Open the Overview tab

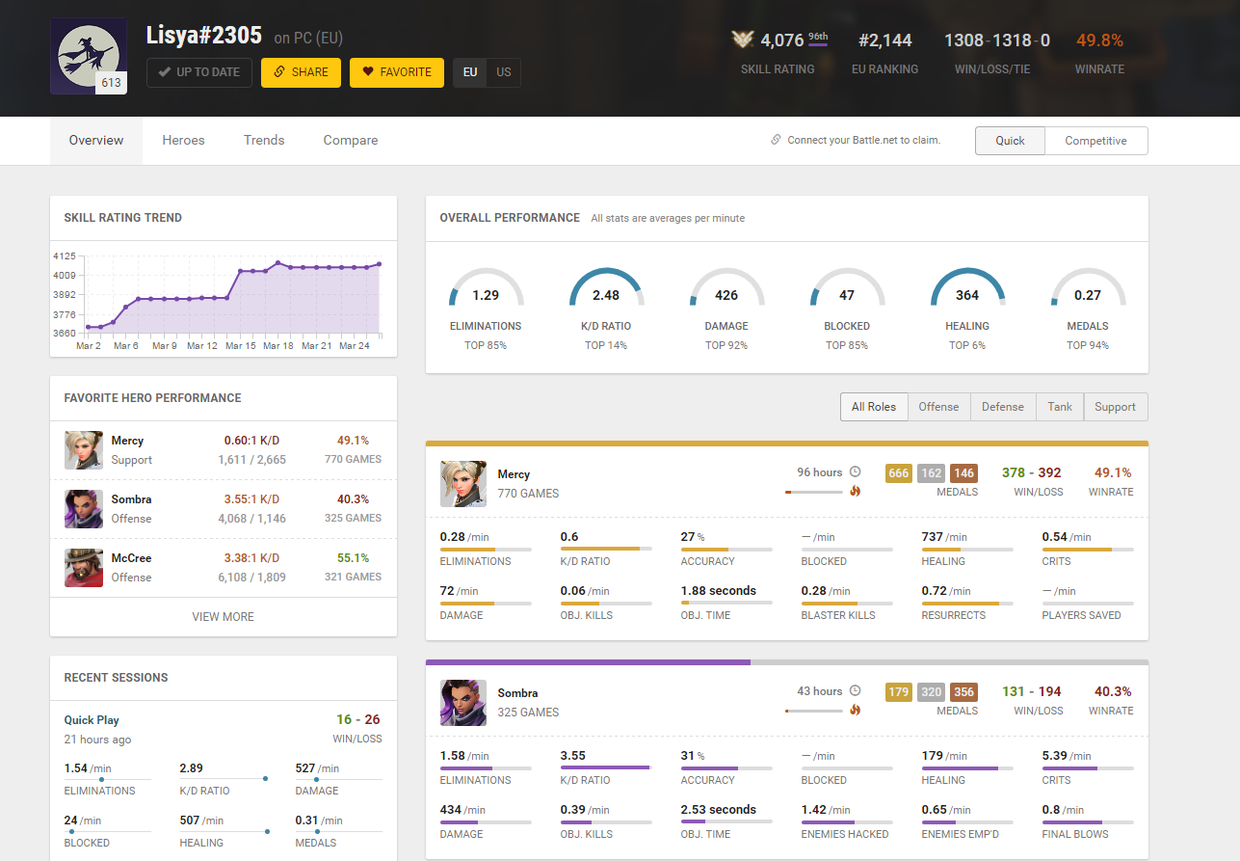pyautogui.click(x=96, y=141)
